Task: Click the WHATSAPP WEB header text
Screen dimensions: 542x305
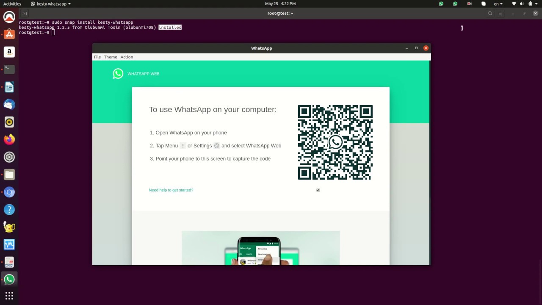Action: click(x=144, y=74)
